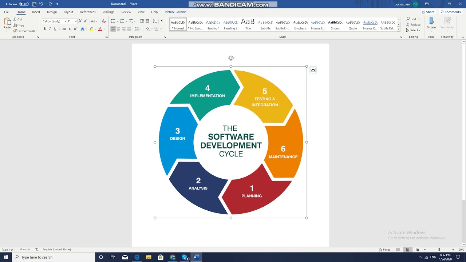Viewport: 466px width, 262px height.
Task: Click the Comments button
Action: [451, 12]
